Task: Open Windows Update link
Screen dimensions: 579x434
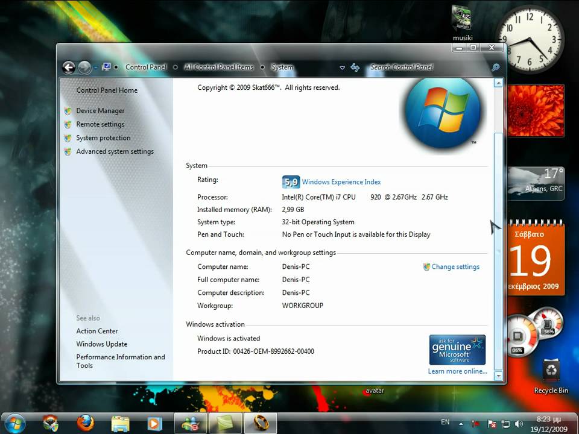Action: click(101, 344)
